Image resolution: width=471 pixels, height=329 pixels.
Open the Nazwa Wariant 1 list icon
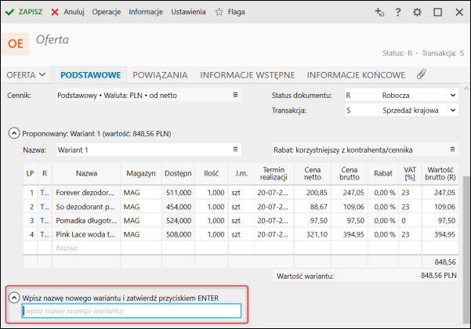coord(235,150)
